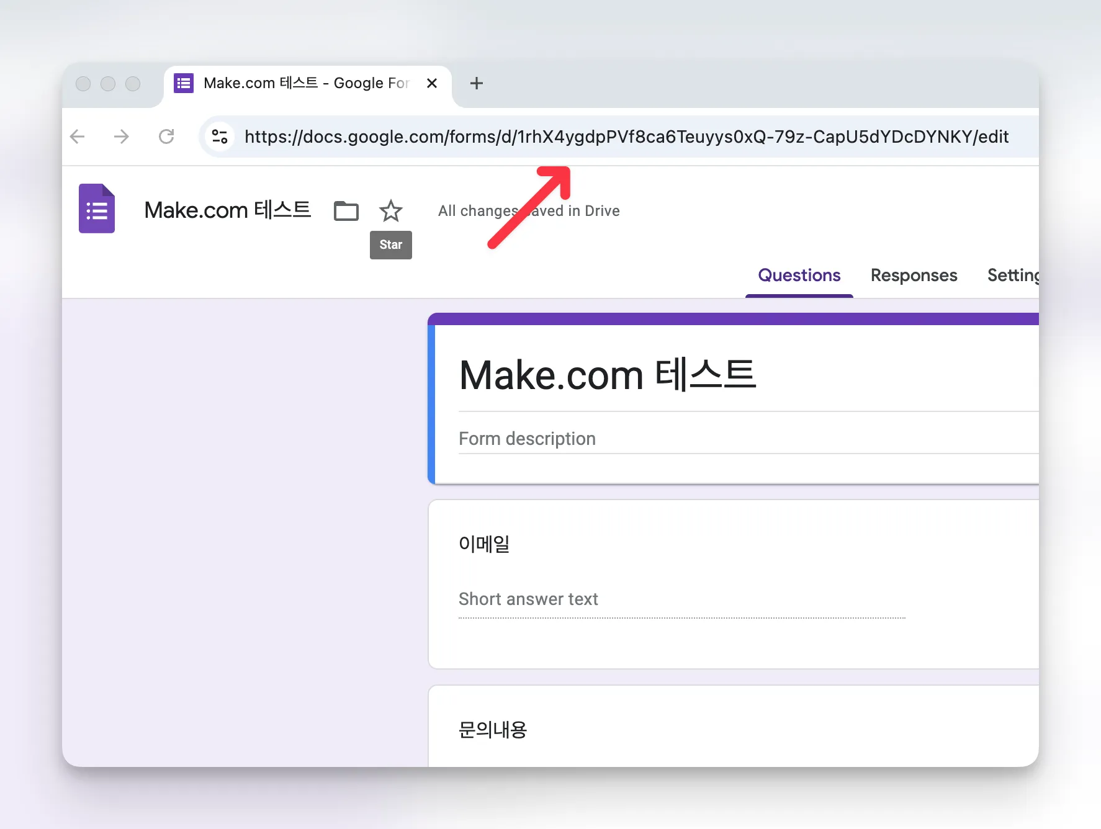The height and width of the screenshot is (829, 1101).
Task: Rename the form via header title
Action: tap(227, 210)
